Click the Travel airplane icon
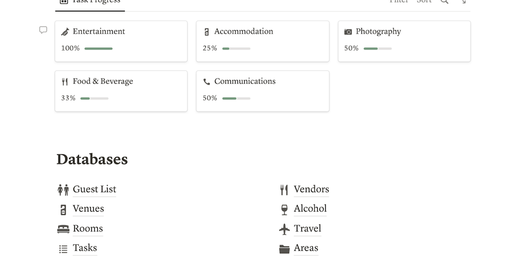The image size is (522, 261). 284,229
